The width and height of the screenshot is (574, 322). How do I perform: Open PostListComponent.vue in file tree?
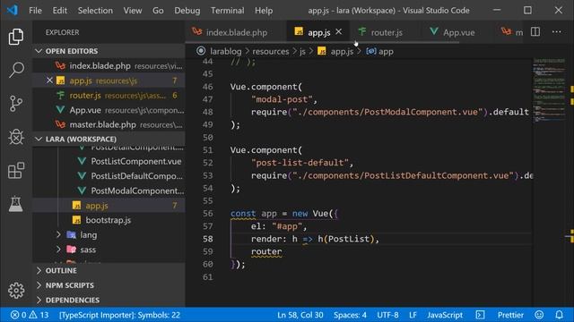tap(109, 161)
